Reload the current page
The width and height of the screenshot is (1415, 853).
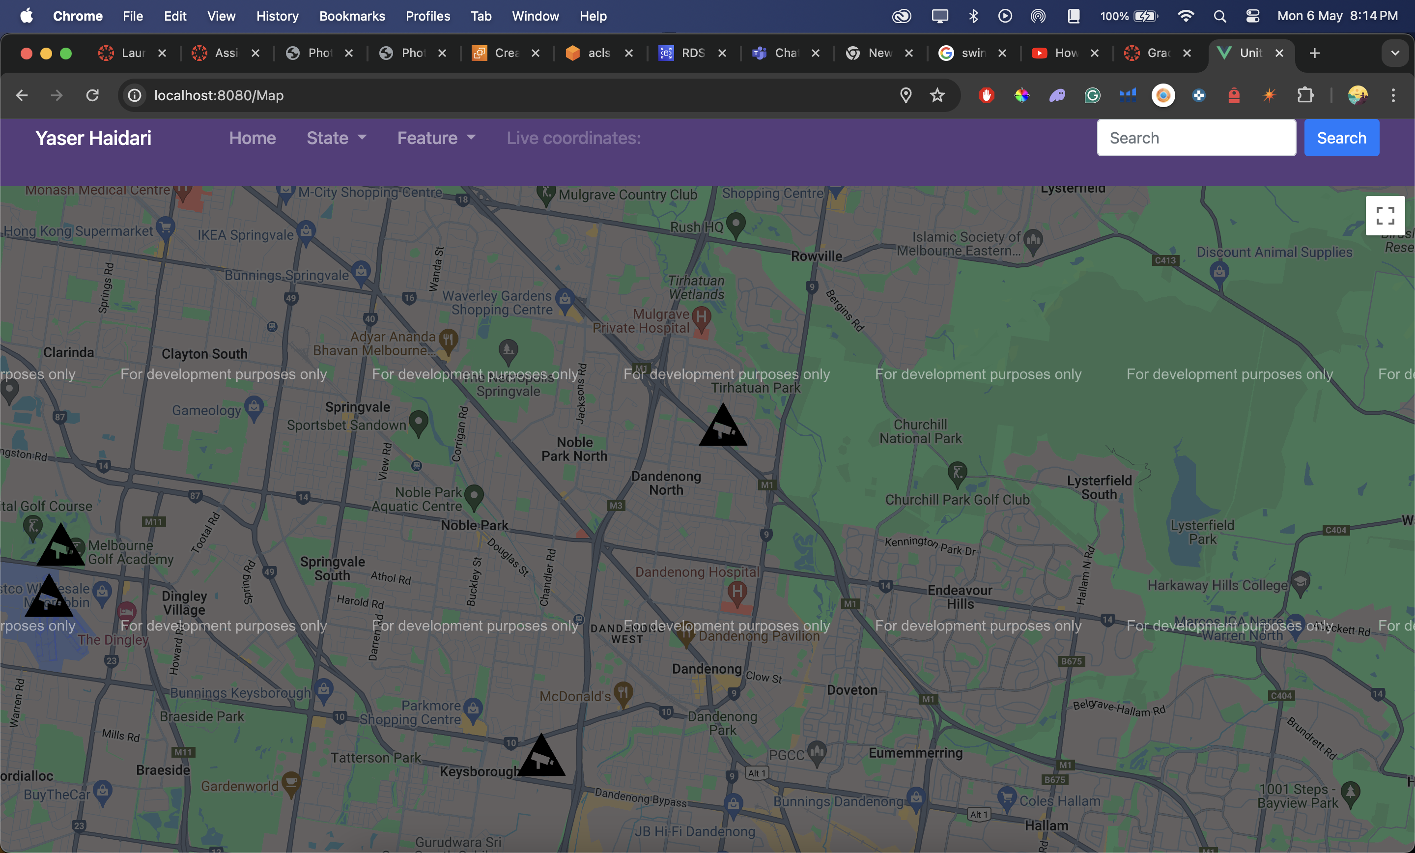pyautogui.click(x=92, y=95)
